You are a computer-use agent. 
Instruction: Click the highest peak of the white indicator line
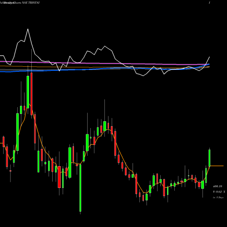click(x=28, y=29)
